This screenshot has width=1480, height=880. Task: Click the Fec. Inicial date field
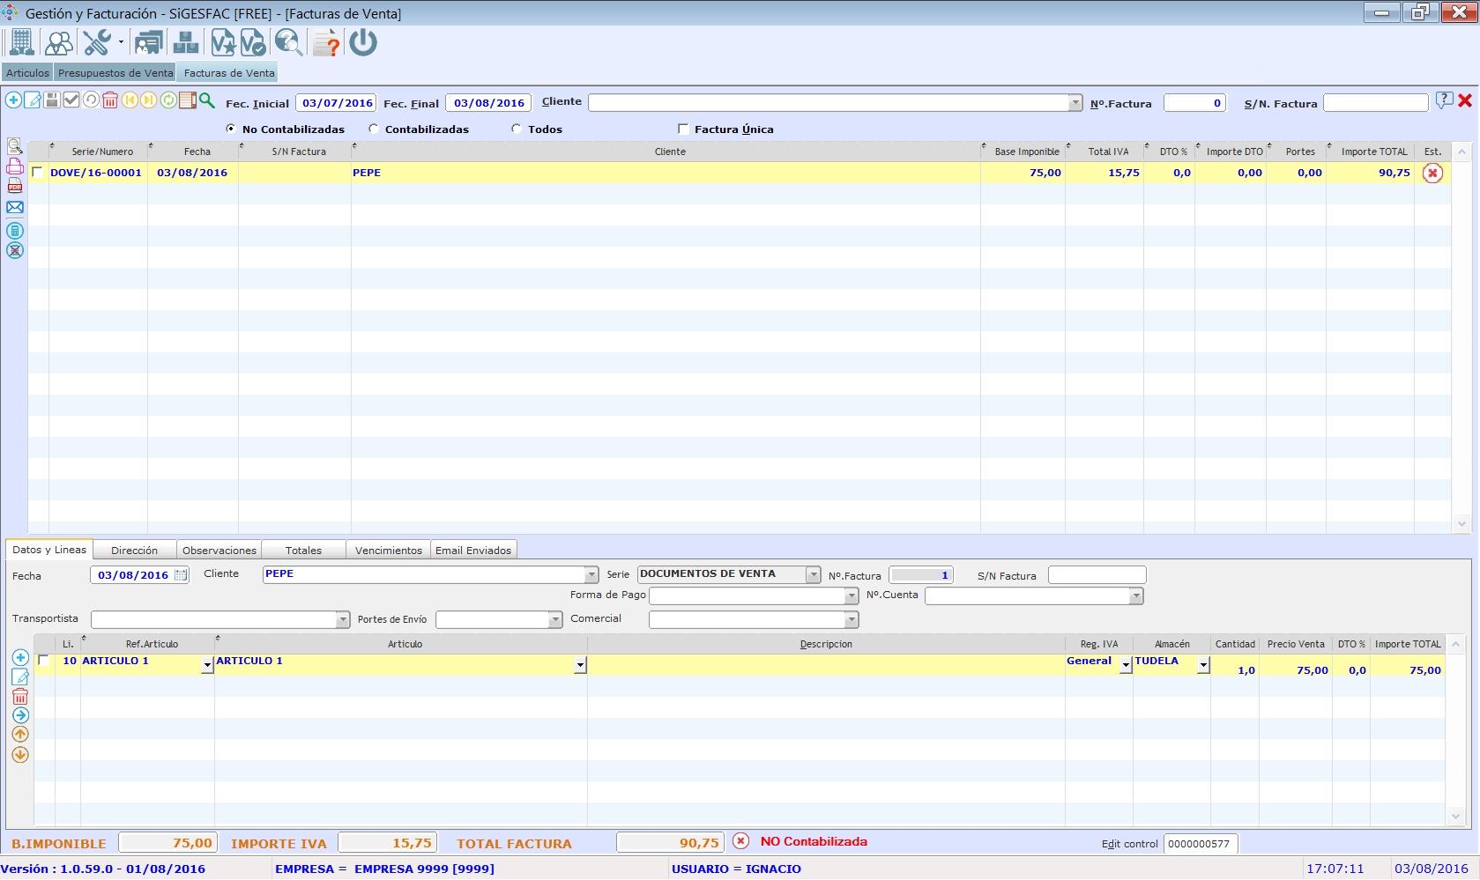click(336, 103)
